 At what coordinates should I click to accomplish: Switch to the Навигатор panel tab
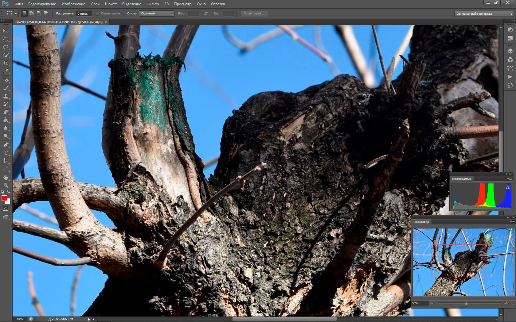(421, 222)
